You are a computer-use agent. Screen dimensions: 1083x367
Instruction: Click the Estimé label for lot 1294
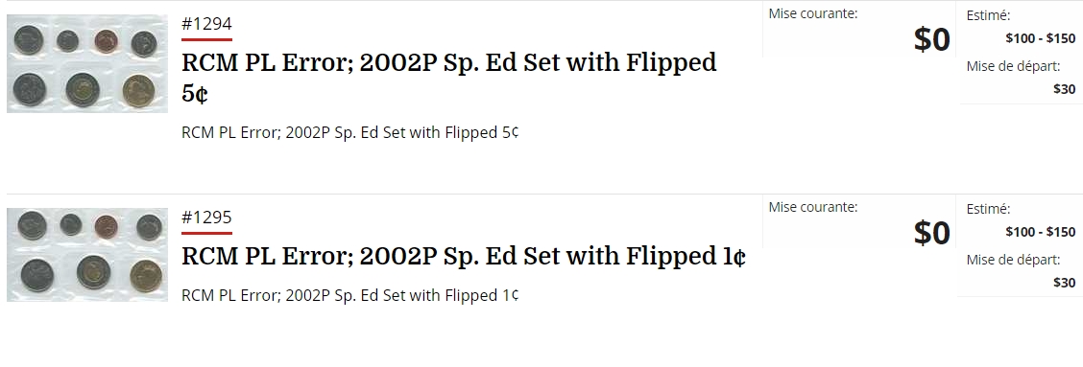(988, 15)
